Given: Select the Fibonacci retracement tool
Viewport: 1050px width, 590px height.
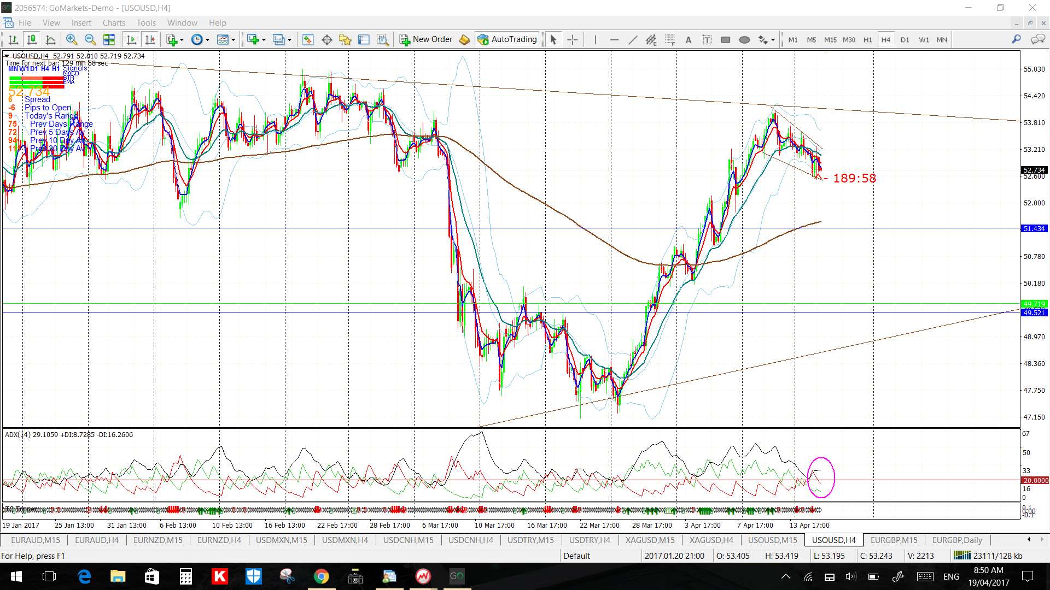Looking at the screenshot, I should coord(670,39).
